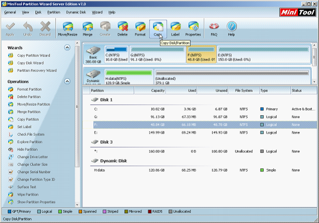Choose Delete Partition operation
Viewport: 319px width, 223px height.
pyautogui.click(x=29, y=96)
